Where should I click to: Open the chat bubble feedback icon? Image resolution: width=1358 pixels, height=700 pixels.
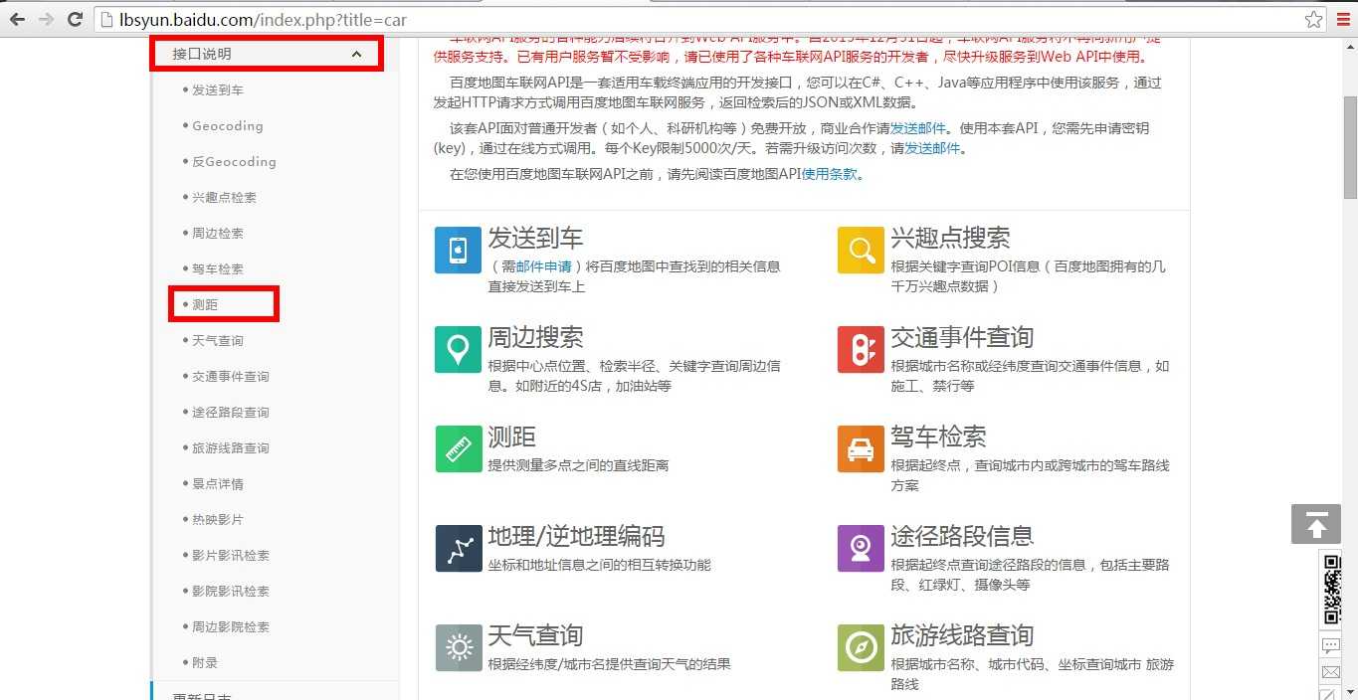(x=1330, y=645)
